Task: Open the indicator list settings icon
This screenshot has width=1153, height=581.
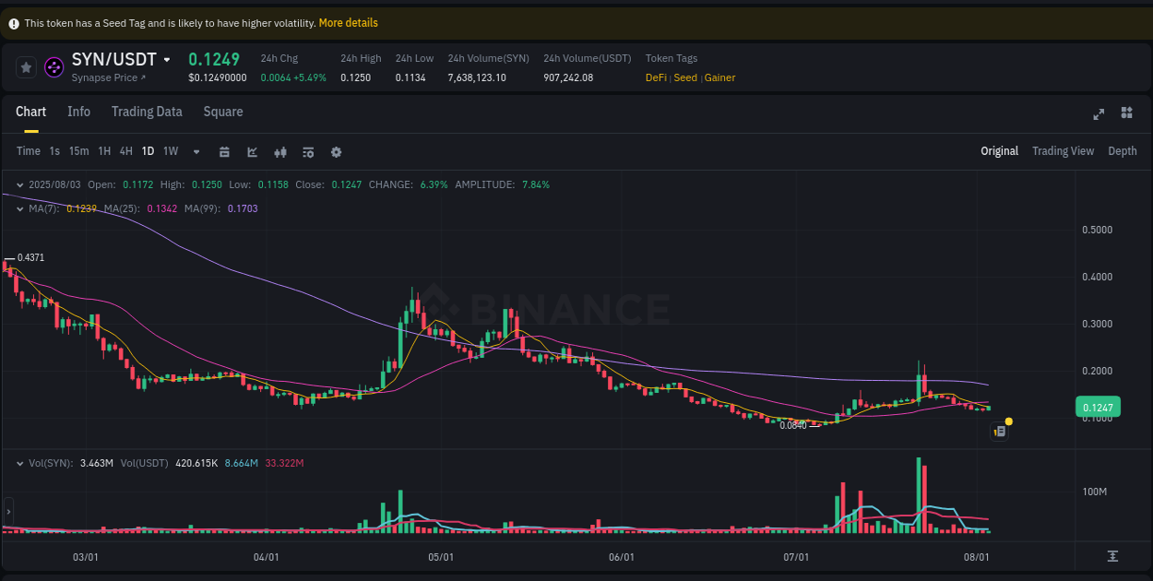Action: (x=308, y=151)
